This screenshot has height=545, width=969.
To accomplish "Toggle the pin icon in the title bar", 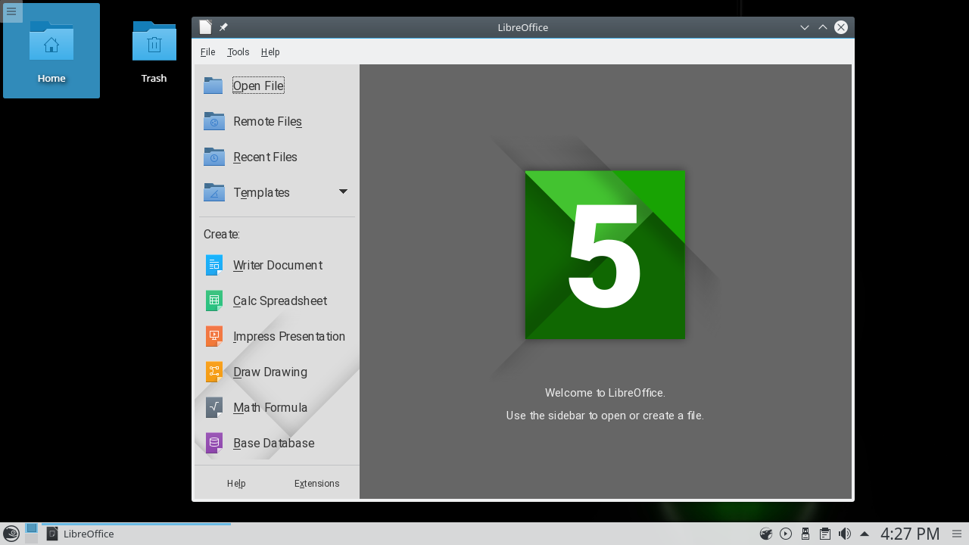I will coord(223,27).
